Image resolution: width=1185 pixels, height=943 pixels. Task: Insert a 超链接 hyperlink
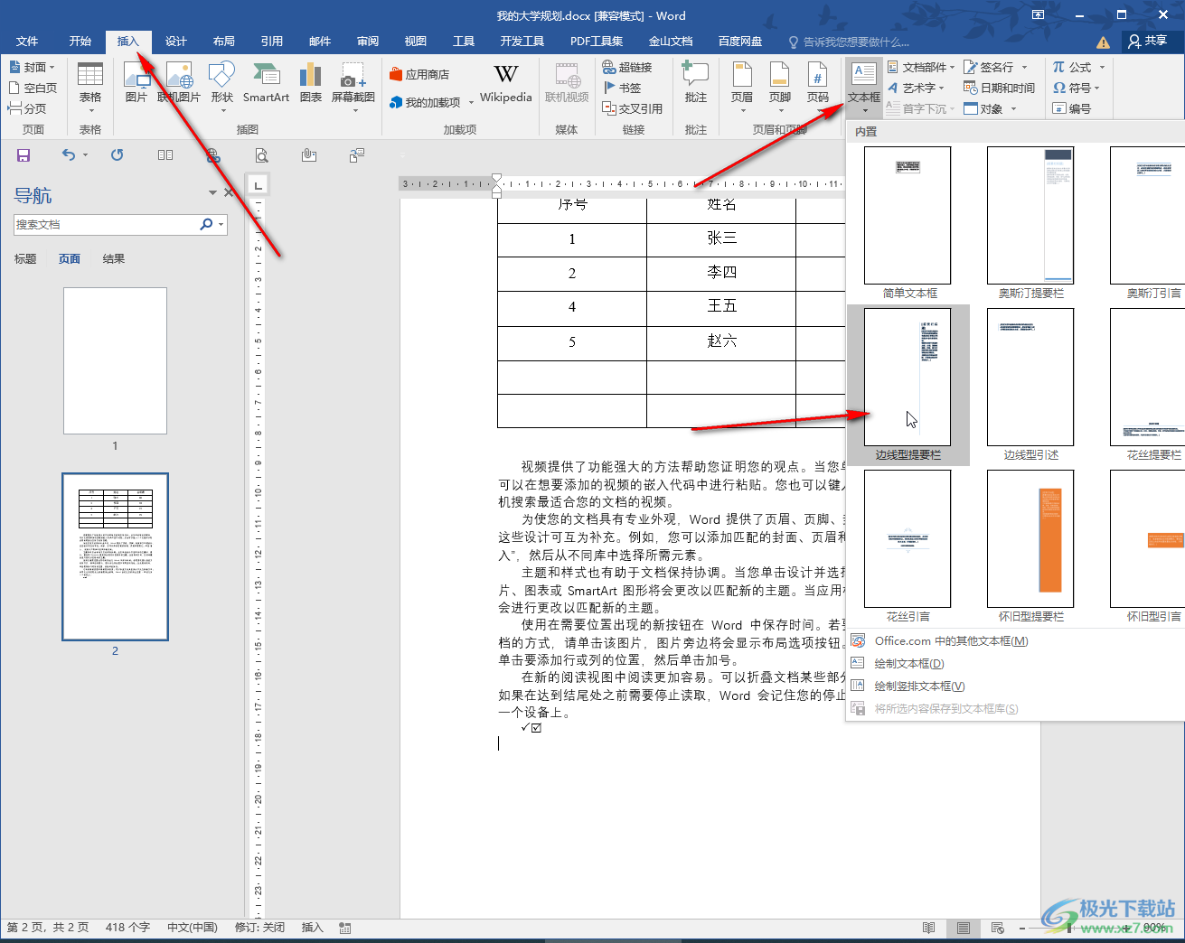tap(627, 67)
